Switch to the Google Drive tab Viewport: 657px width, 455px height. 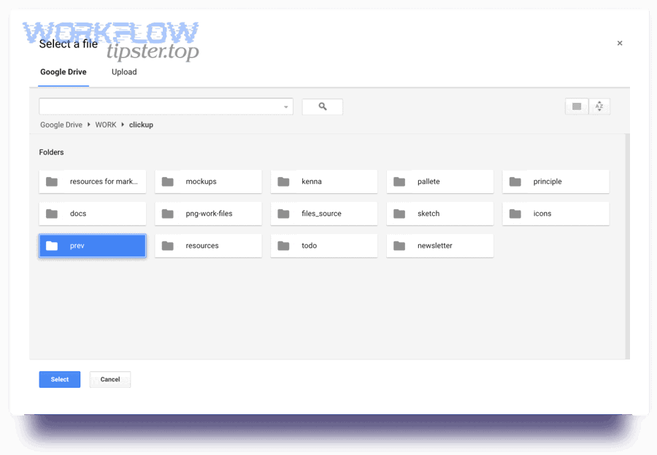[x=64, y=71]
